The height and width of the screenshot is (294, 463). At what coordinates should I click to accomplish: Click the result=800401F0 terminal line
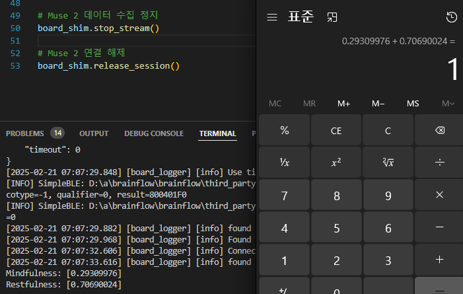[96, 195]
